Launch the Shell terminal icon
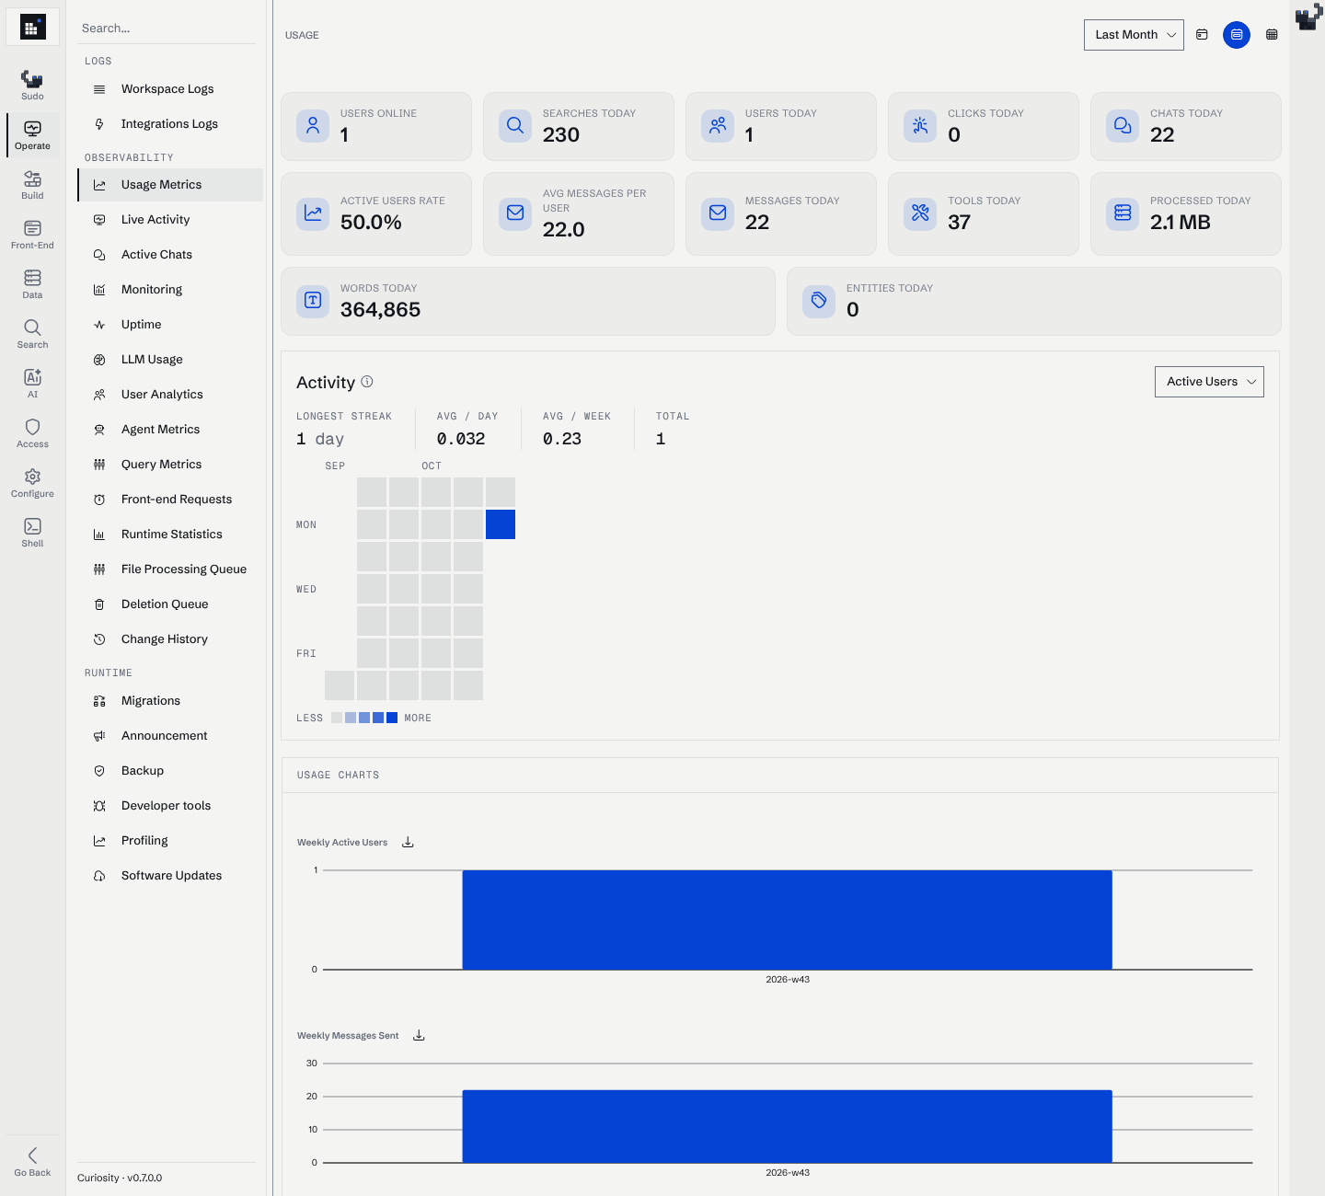 point(32,532)
